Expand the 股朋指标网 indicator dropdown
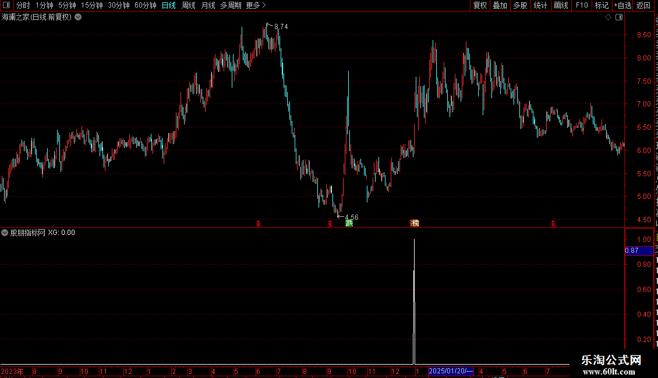 coord(5,233)
